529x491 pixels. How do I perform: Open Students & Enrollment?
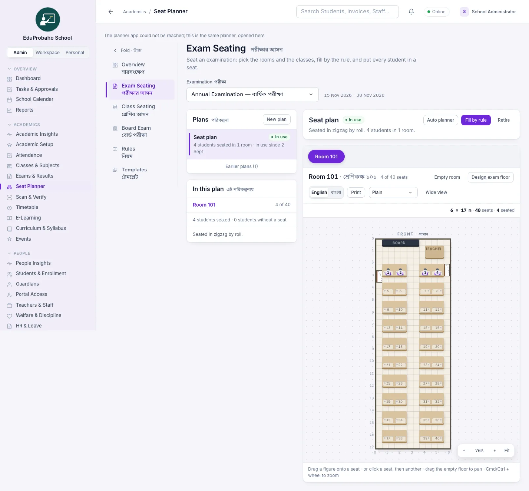41,273
